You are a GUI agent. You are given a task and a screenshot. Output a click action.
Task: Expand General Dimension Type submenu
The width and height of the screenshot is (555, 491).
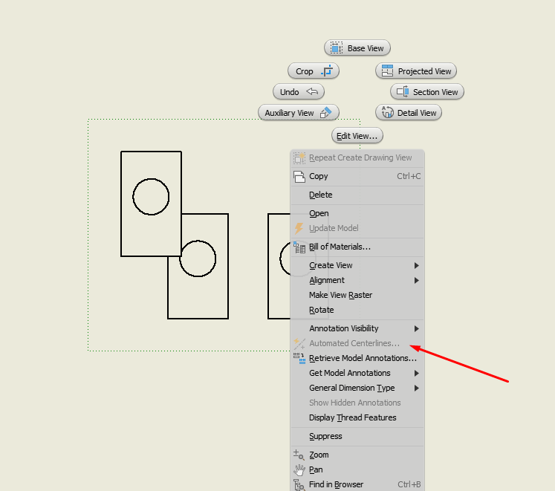(x=357, y=388)
